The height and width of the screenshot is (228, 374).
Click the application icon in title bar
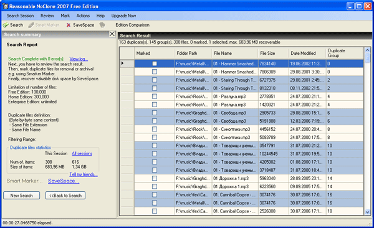tap(5, 6)
